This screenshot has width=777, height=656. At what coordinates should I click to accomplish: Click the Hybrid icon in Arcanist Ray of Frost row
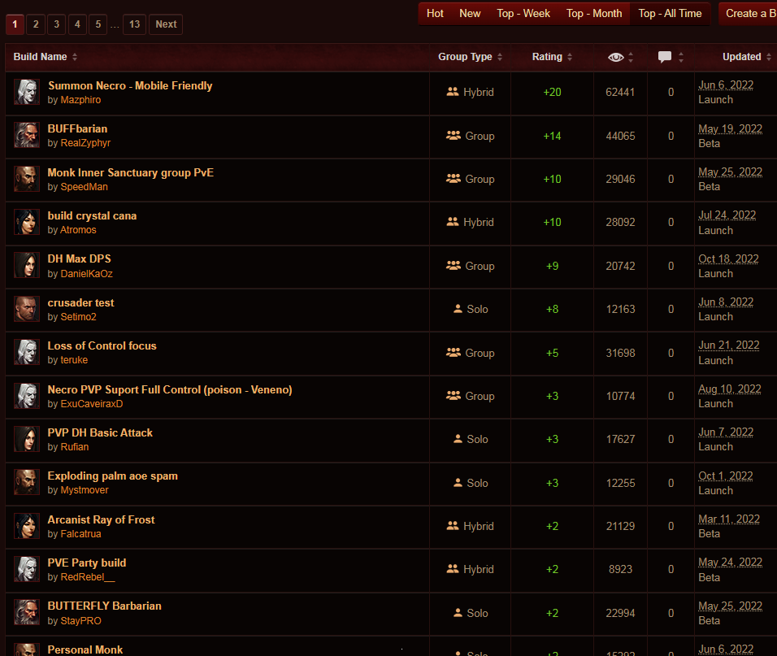coord(453,526)
